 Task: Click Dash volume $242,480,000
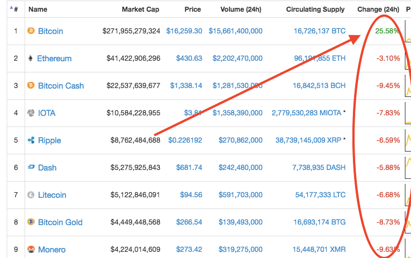[241, 168]
